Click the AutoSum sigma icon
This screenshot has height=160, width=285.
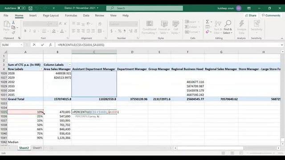[208, 22]
